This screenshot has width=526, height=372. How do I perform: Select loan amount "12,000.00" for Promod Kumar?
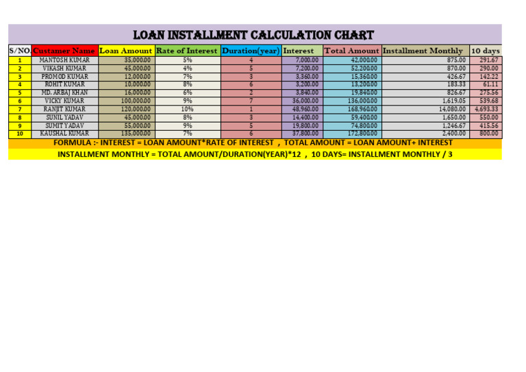(127, 77)
